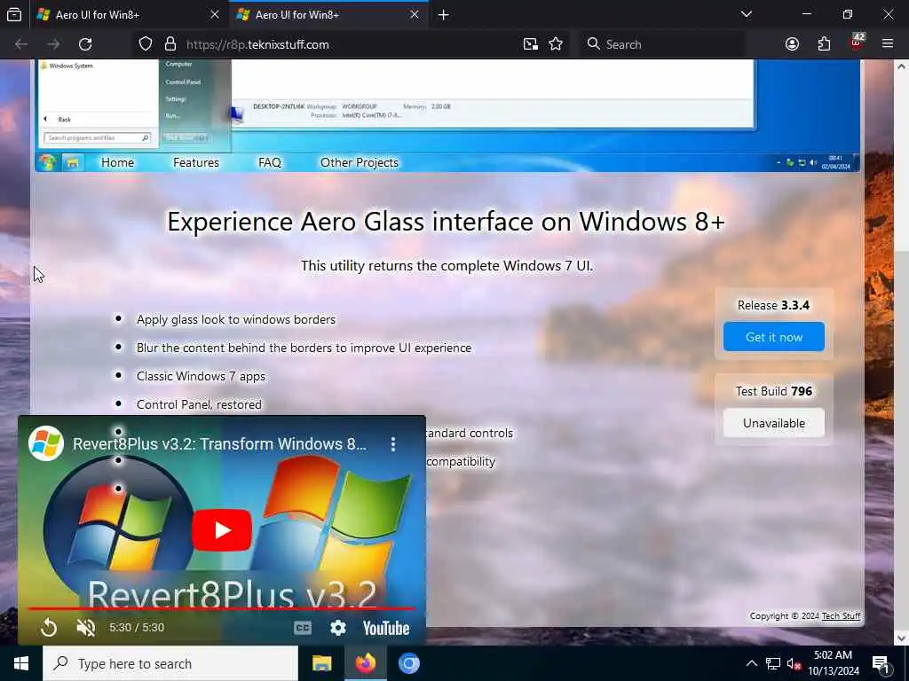Go to the Home nav item
The height and width of the screenshot is (681, 909).
pos(118,163)
